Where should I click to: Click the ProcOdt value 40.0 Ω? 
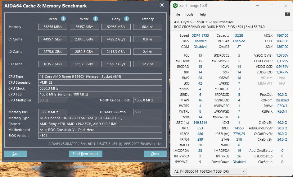282,95
